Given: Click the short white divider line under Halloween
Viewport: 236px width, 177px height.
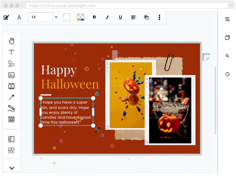Looking at the screenshot, I should click(46, 95).
